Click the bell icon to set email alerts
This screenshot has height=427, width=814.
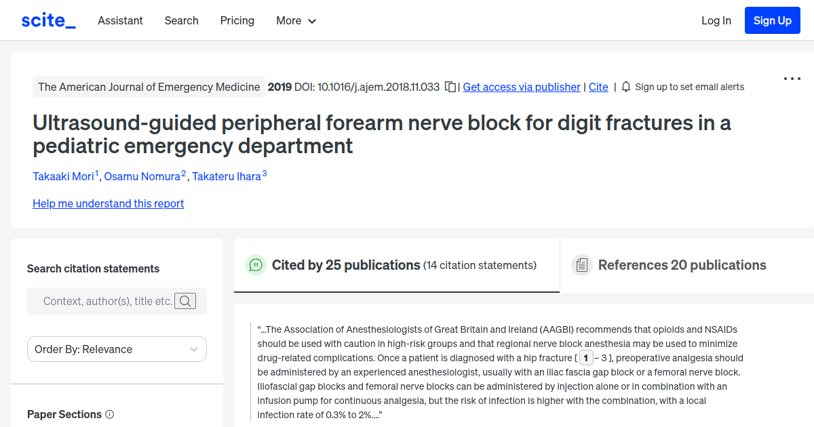point(625,87)
